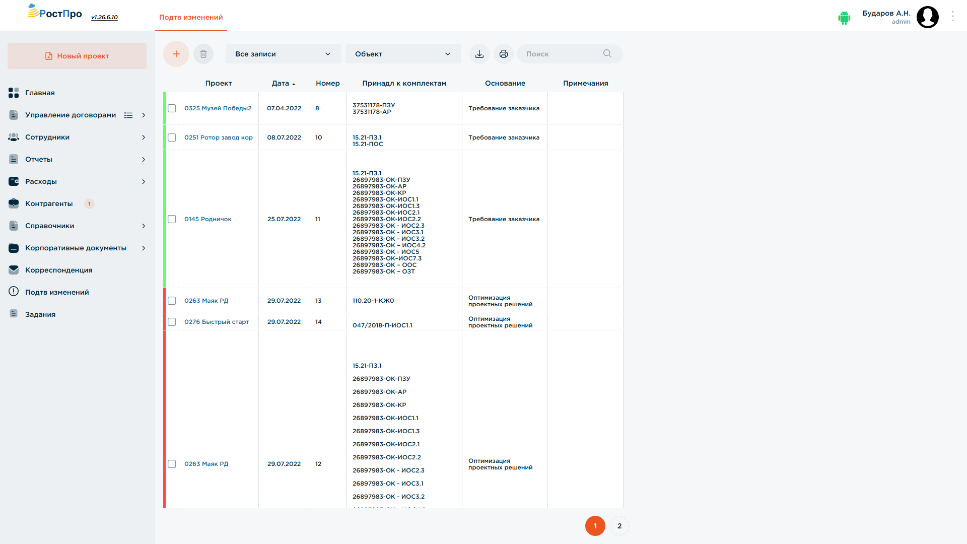Tick checkbox for record number 12

pos(172,464)
